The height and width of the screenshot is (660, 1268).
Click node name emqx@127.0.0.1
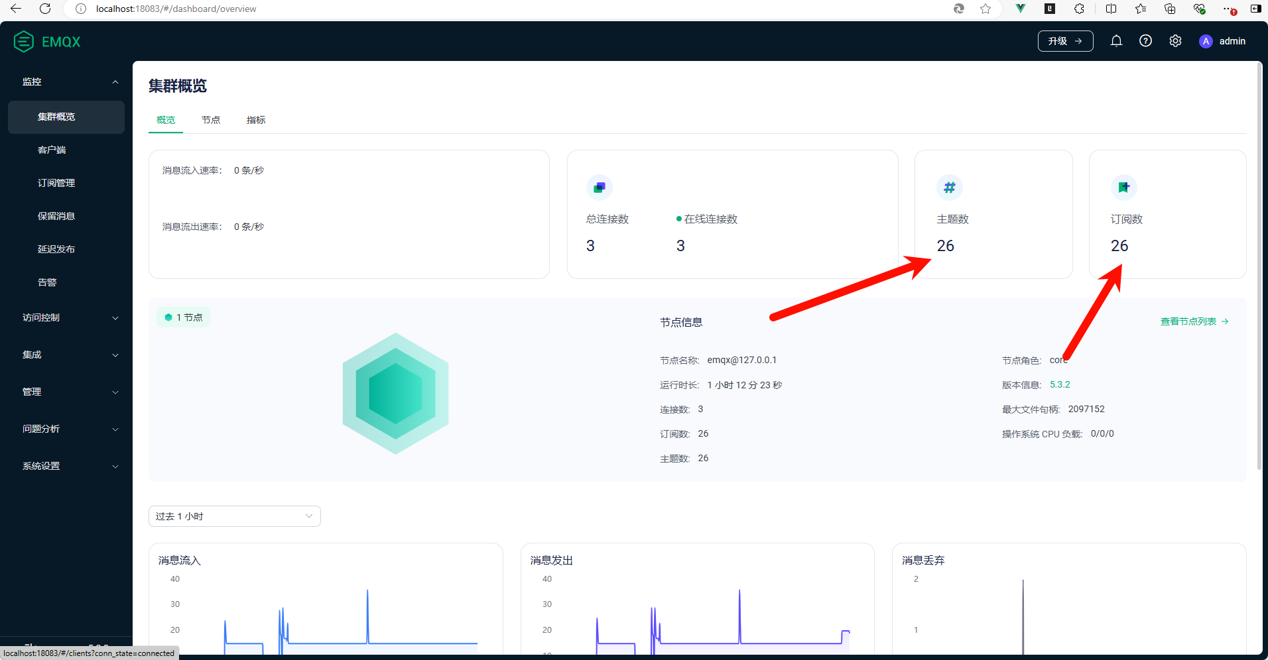pos(741,360)
